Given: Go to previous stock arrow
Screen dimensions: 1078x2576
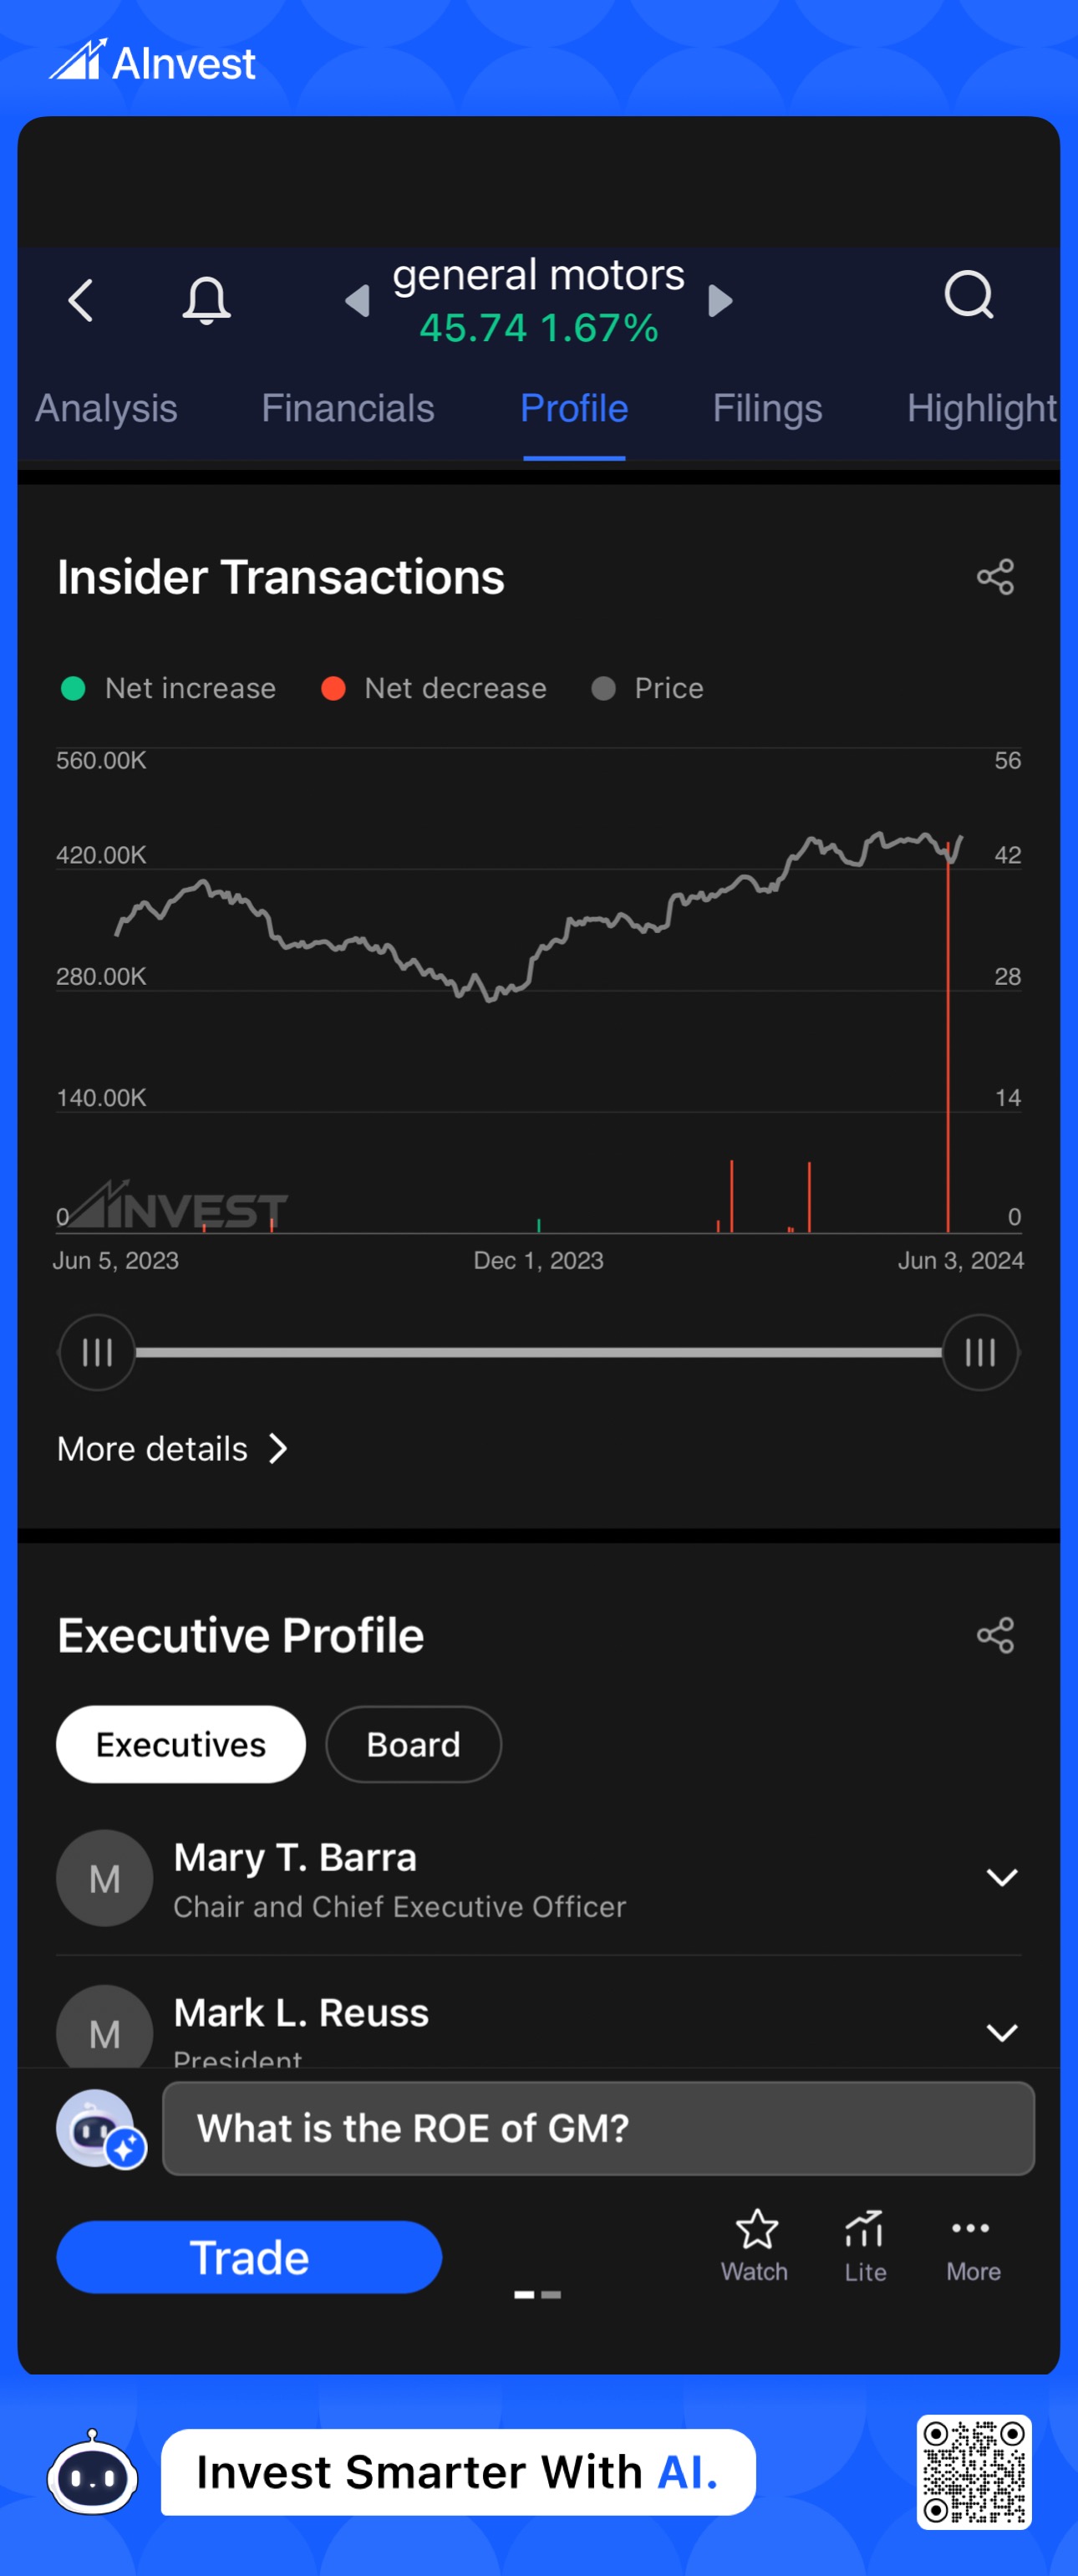Looking at the screenshot, I should [357, 301].
